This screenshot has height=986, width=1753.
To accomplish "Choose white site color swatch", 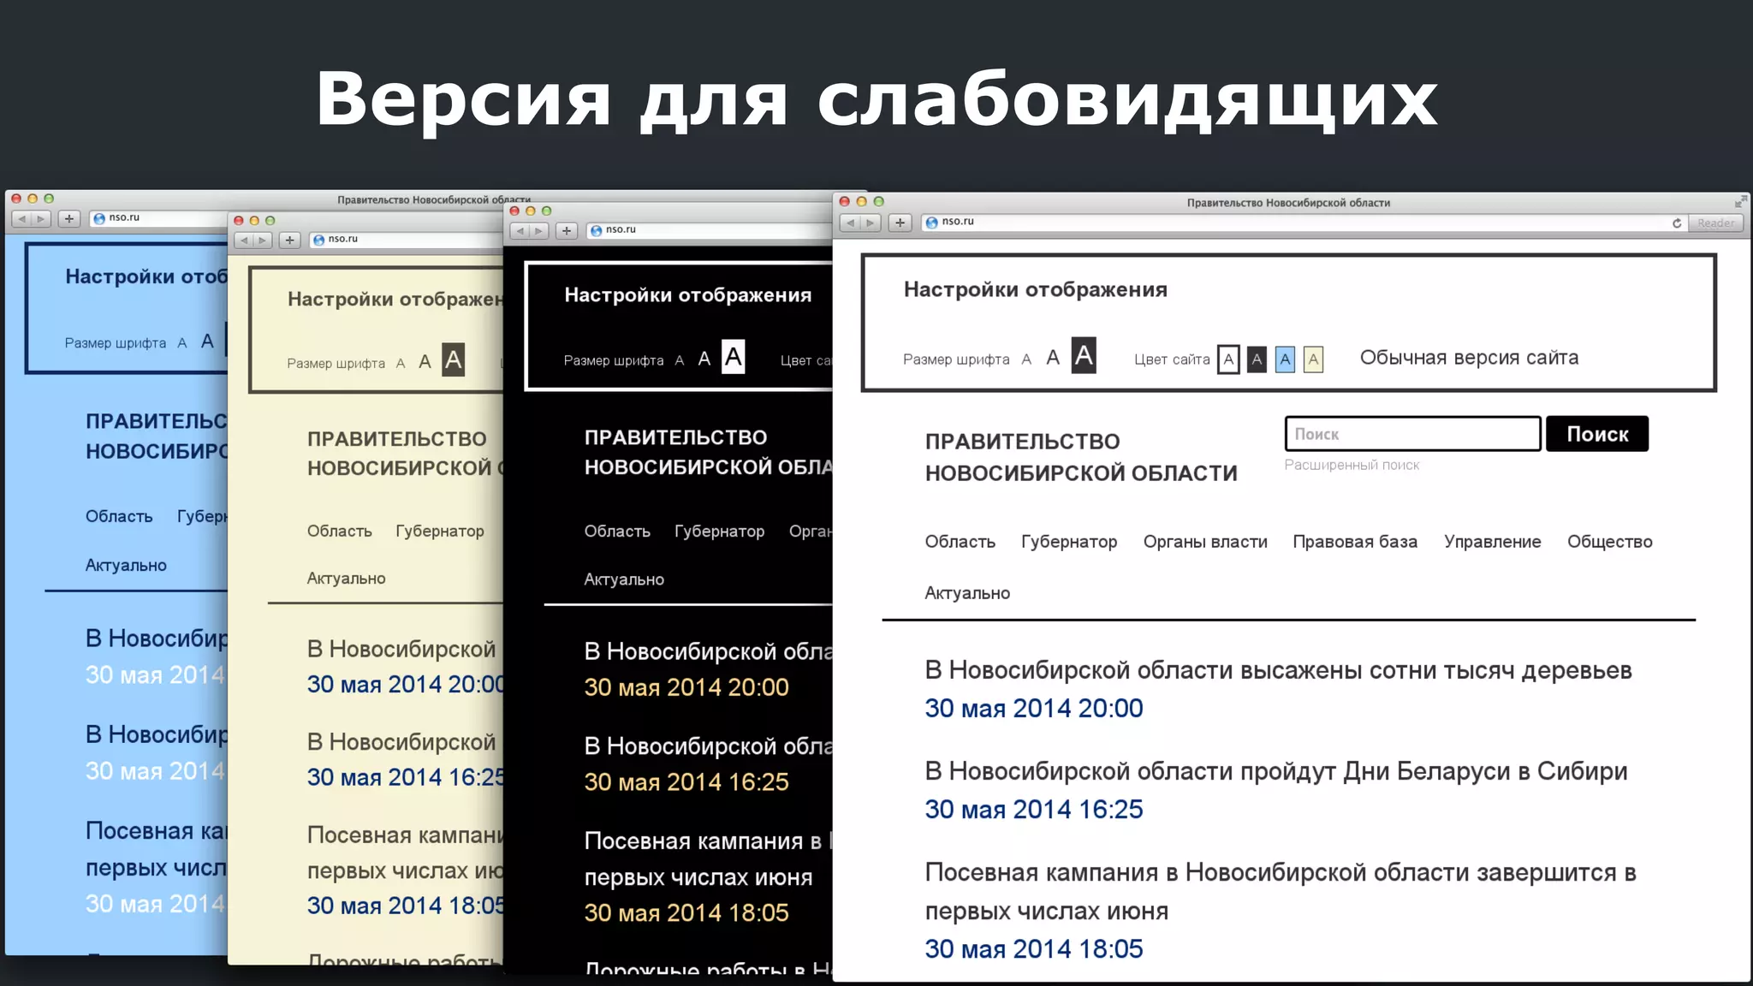I will tap(1228, 359).
